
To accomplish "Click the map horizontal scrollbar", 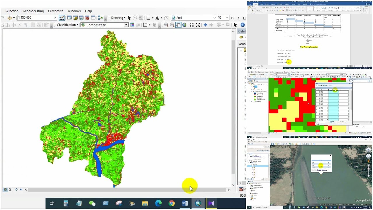I will click(x=127, y=190).
